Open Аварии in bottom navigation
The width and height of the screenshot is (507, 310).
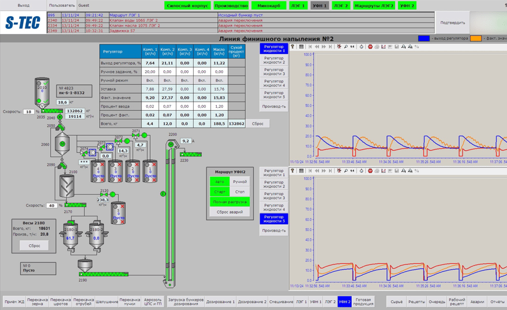(477, 301)
